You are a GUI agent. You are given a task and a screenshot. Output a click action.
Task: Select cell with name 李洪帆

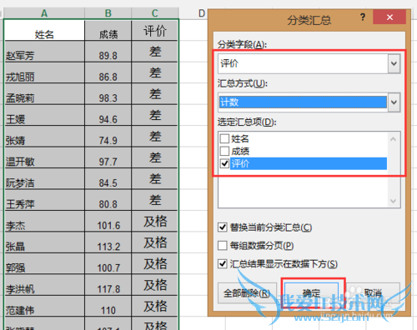click(x=44, y=285)
